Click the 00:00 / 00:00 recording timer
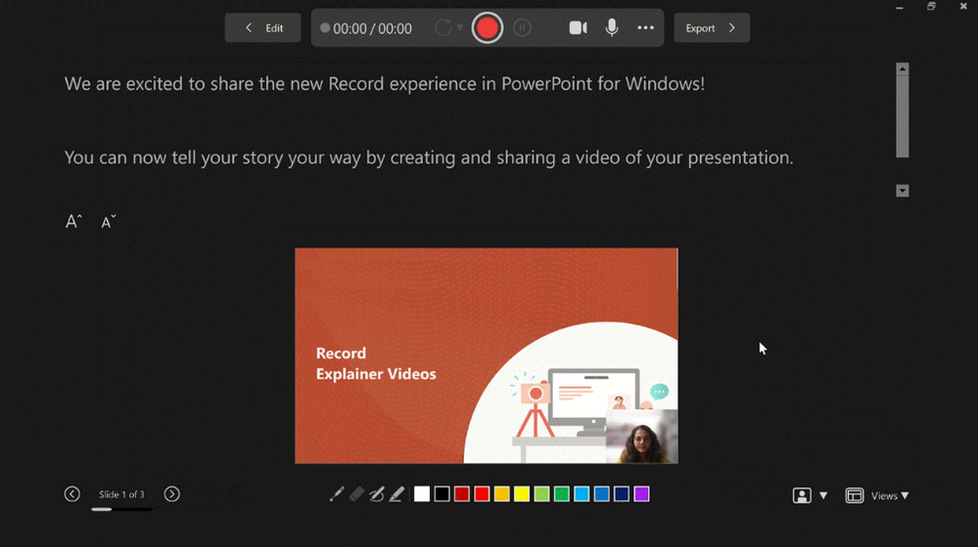This screenshot has width=978, height=547. (372, 28)
